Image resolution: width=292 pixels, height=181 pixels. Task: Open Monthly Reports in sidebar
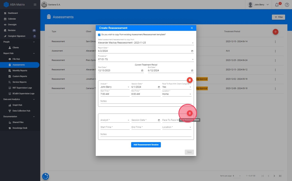point(20,71)
